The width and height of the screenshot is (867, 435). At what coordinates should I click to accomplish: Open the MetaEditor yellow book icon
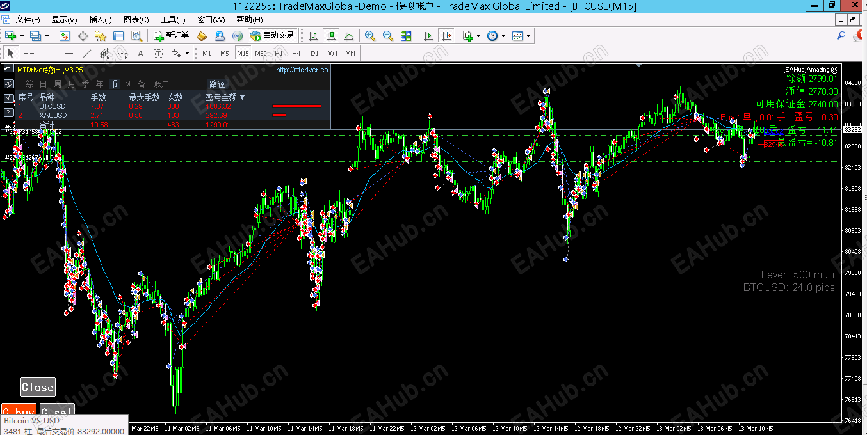point(202,36)
